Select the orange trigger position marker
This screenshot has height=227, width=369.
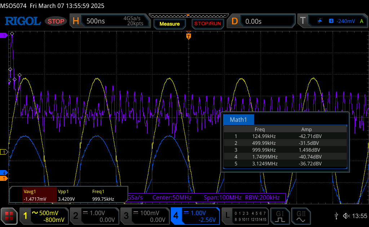click(x=188, y=36)
